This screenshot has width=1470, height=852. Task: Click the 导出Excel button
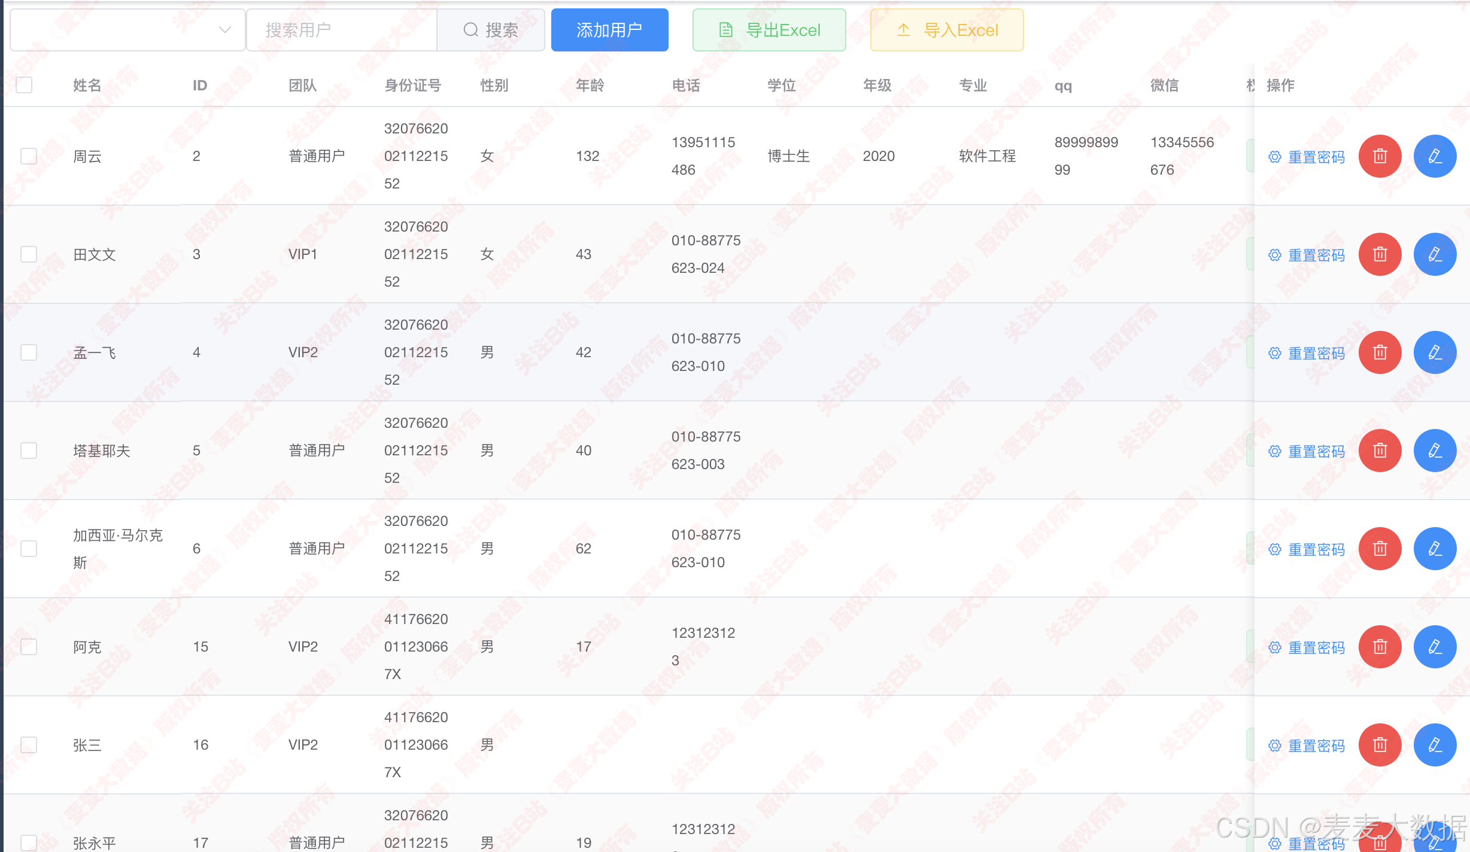click(x=769, y=30)
